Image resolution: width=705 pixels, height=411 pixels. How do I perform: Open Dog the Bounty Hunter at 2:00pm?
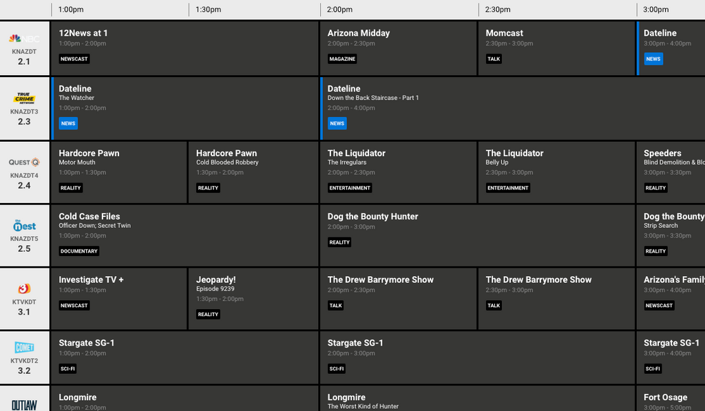(478, 235)
